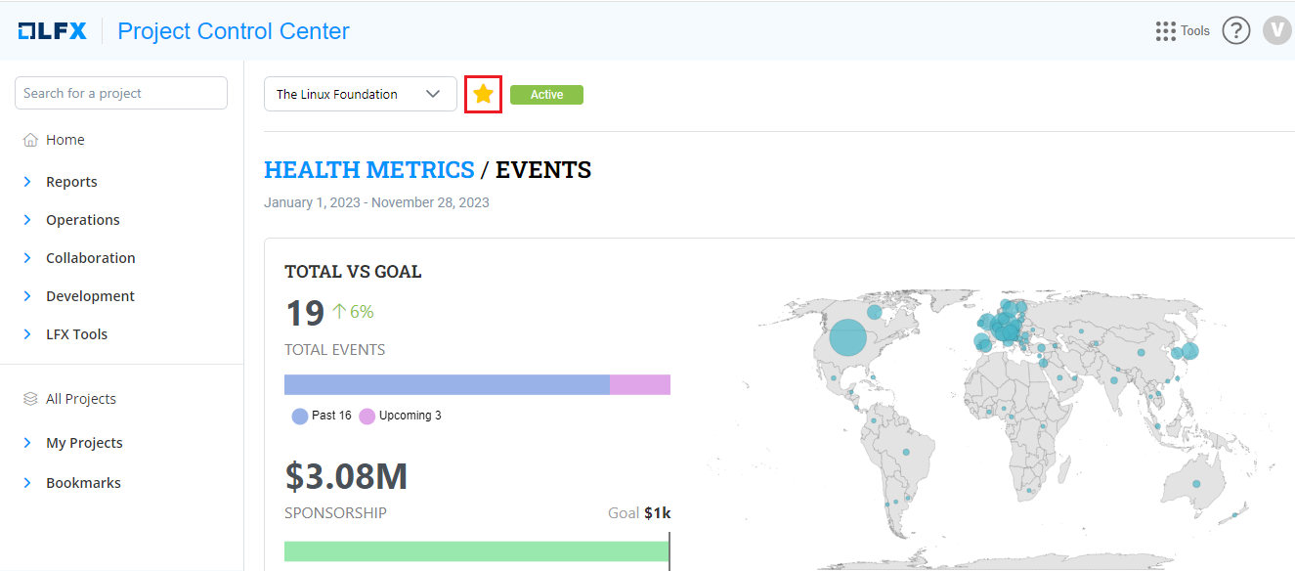Expand the Collaboration sidebar chevron
The image size is (1295, 571).
pos(27,258)
